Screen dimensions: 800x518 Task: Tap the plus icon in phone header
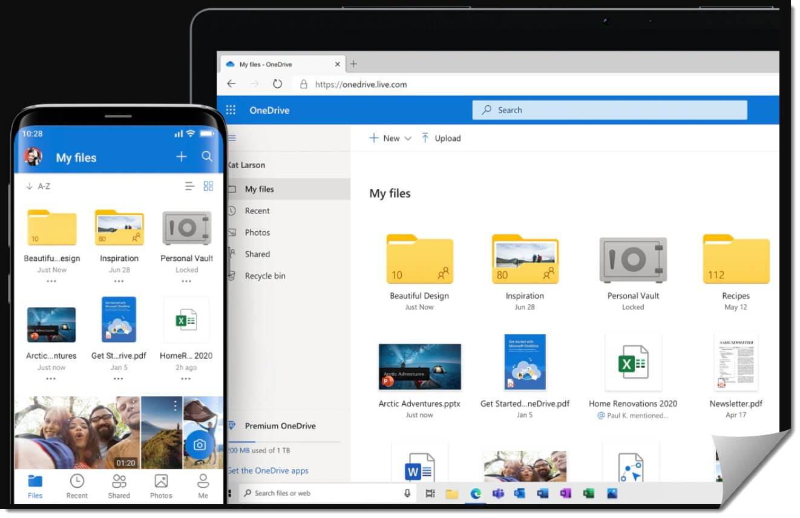click(x=182, y=157)
